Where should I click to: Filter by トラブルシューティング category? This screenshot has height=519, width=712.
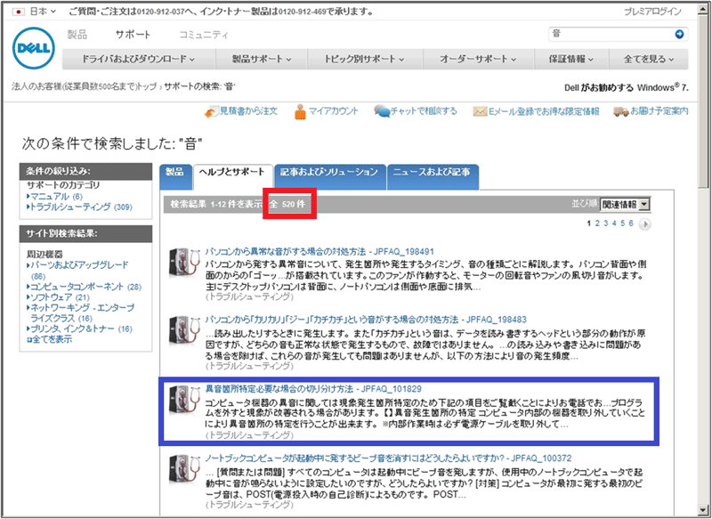[68, 207]
